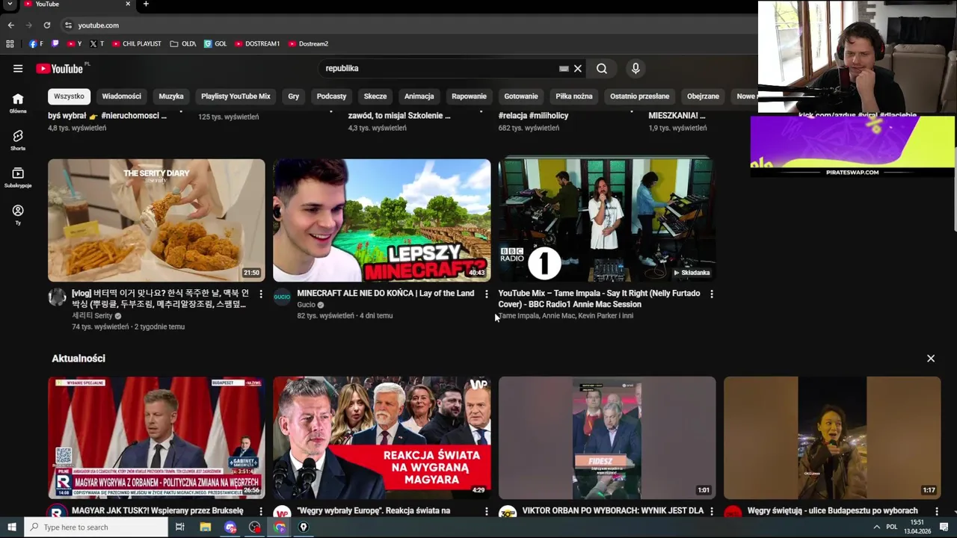This screenshot has width=957, height=538.
Task: Open Węgry świętują Budapeszt video thumbnail
Action: (832, 438)
